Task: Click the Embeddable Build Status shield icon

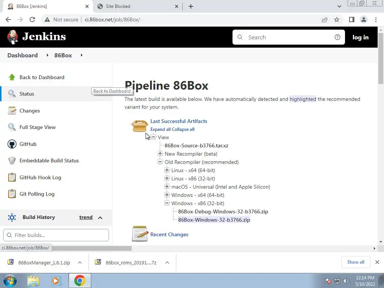Action: [12, 160]
